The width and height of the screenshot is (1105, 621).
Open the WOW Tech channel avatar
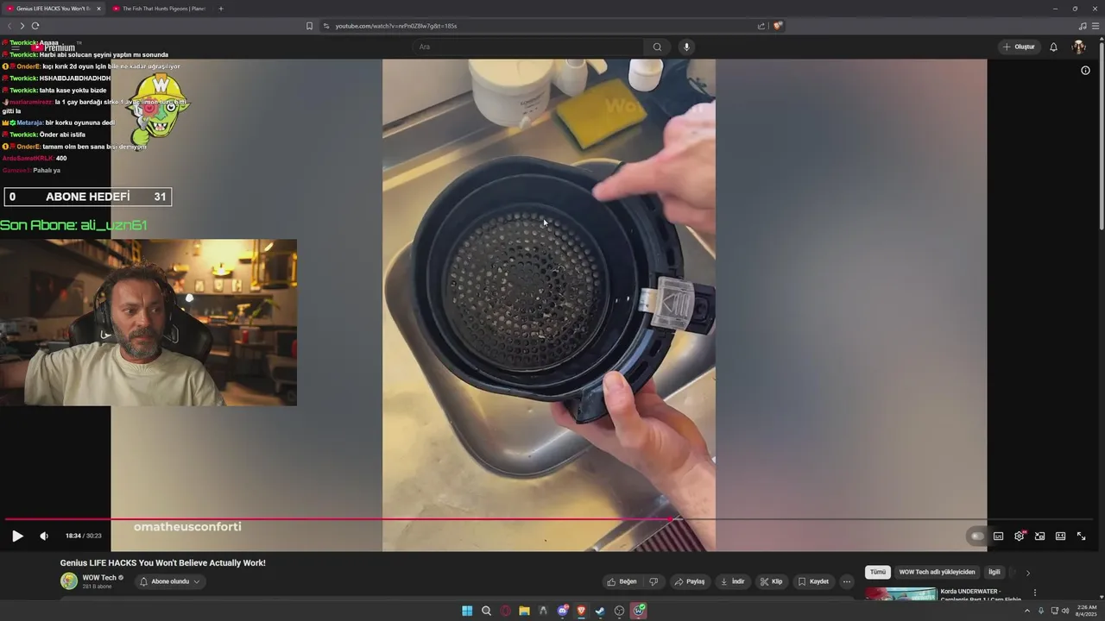pyautogui.click(x=69, y=581)
